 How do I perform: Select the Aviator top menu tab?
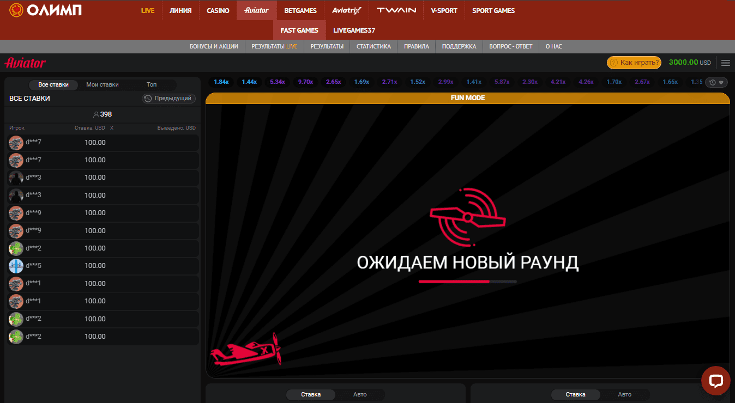(x=257, y=10)
